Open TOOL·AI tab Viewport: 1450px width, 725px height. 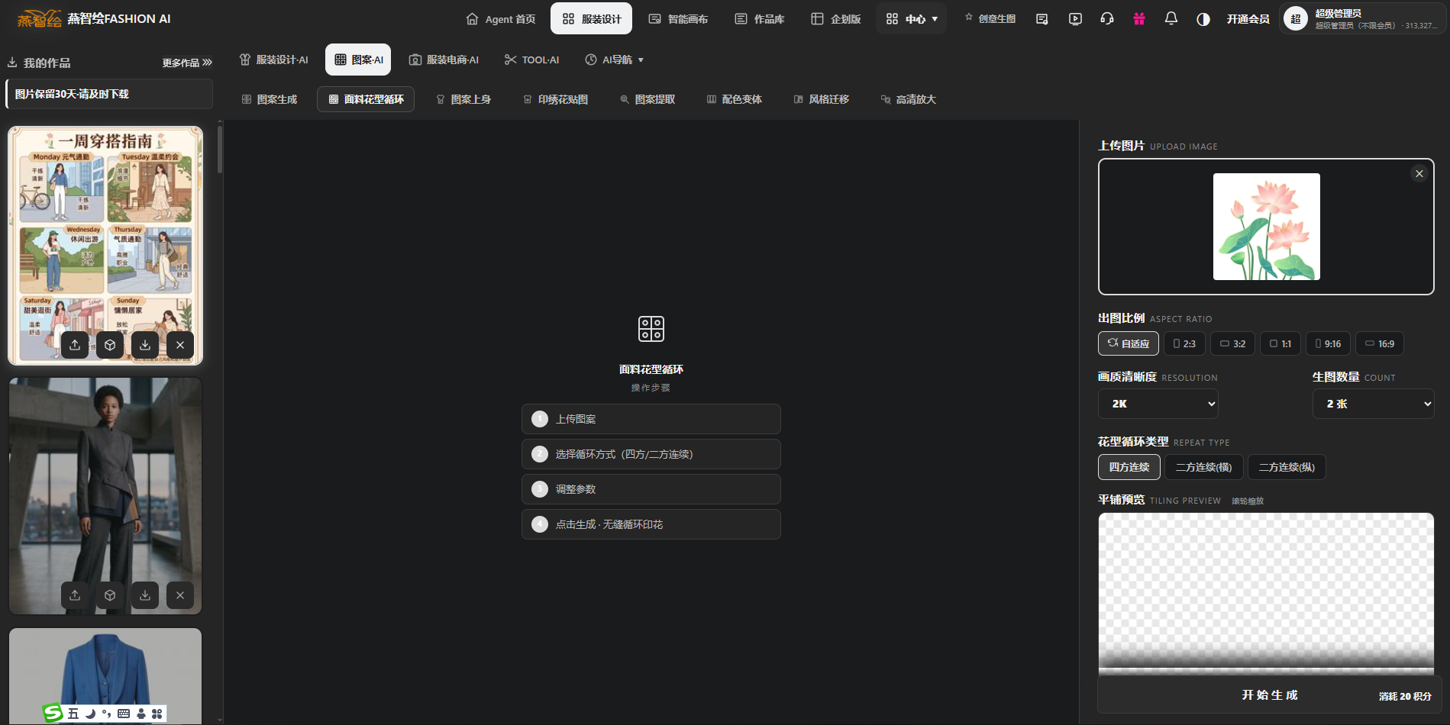pos(532,60)
